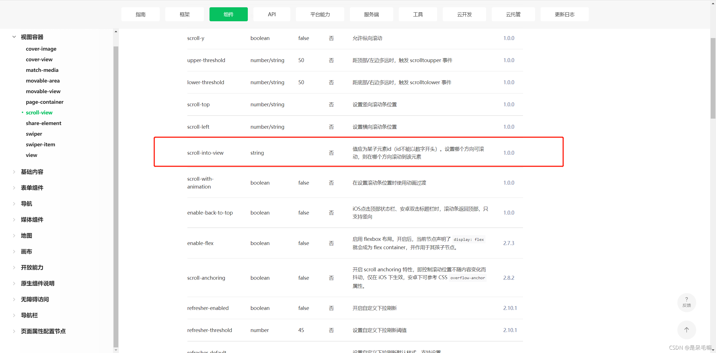This screenshot has width=716, height=353.
Task: Select scroll-view in the sidebar
Action: tap(39, 112)
